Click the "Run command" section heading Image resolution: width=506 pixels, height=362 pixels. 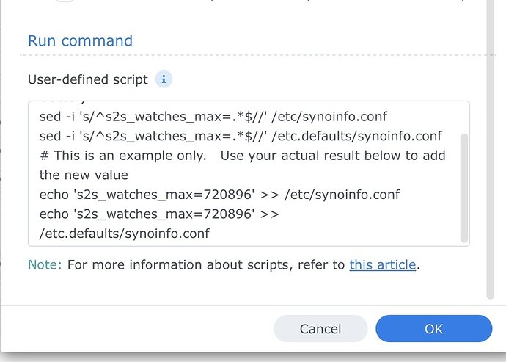(x=80, y=41)
